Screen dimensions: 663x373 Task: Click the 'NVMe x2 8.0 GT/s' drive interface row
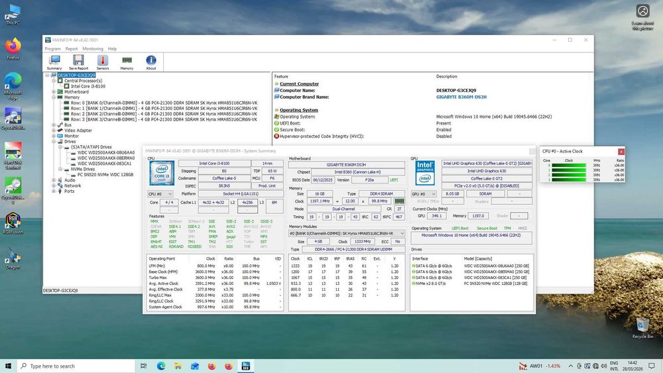pyautogui.click(x=471, y=284)
